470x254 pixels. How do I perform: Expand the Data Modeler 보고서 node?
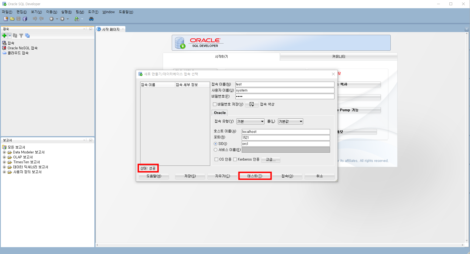[4, 152]
